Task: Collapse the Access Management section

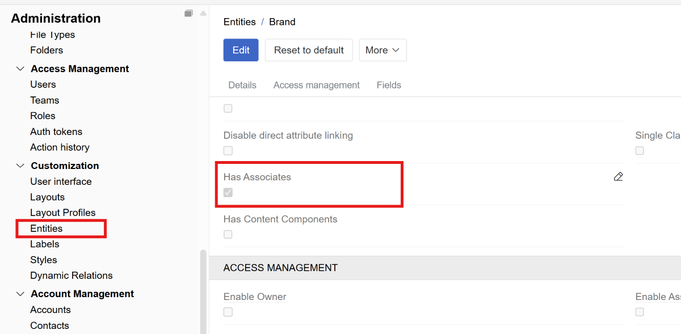Action: [20, 69]
